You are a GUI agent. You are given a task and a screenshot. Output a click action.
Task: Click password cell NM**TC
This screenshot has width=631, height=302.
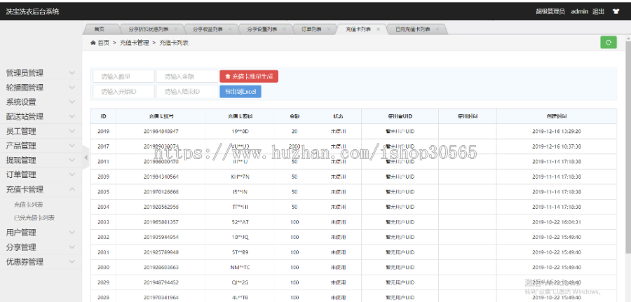point(240,268)
